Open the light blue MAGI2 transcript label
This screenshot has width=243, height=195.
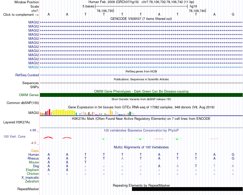(34, 67)
